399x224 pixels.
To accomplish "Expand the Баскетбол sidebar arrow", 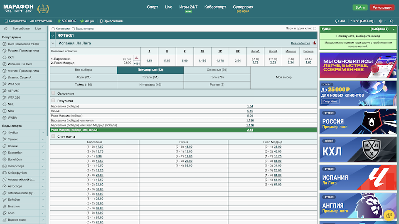I will click(43, 153).
